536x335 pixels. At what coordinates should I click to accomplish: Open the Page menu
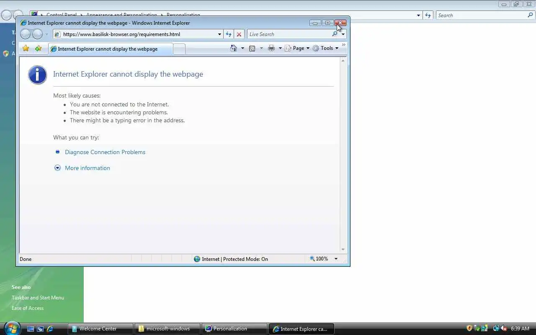coord(297,48)
